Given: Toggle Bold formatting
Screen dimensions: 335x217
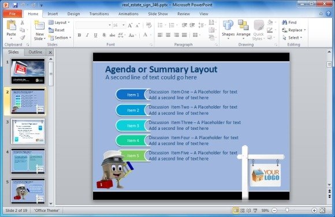Looking at the screenshot, I should [x=79, y=35].
